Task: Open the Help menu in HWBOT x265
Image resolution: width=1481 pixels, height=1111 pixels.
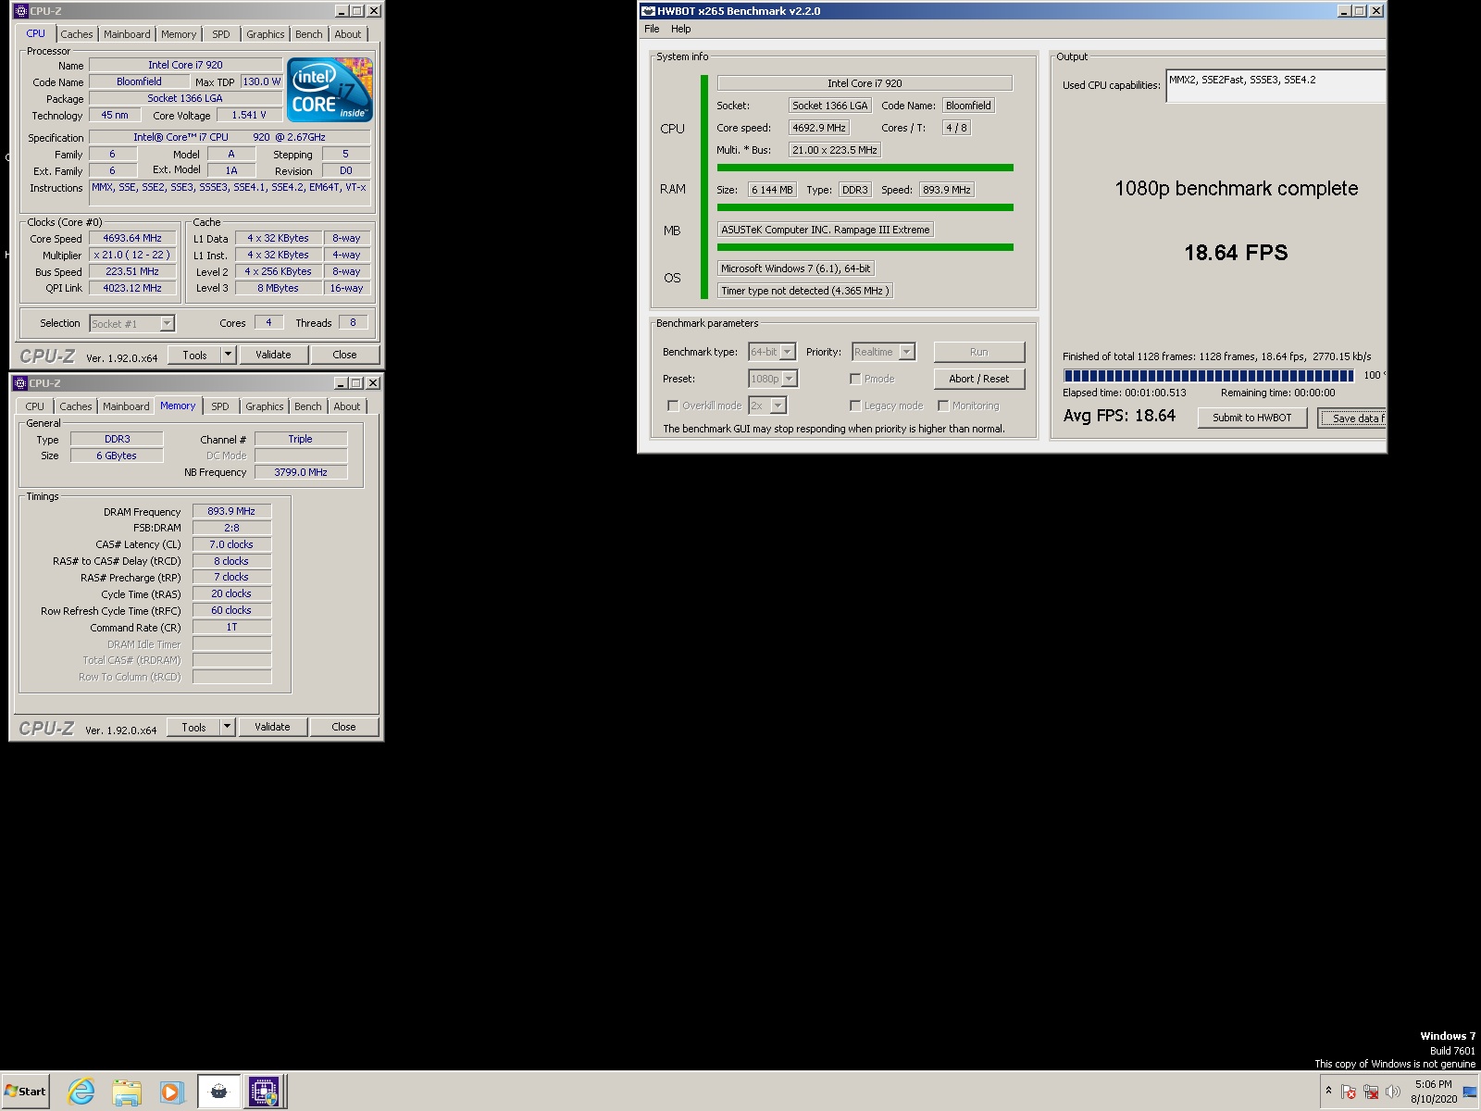Action: tap(681, 29)
